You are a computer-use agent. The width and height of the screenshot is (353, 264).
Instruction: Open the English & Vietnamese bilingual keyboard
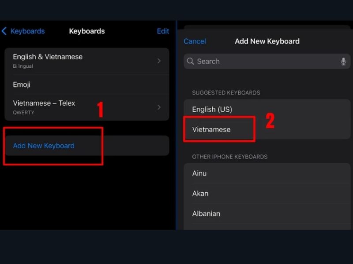pyautogui.click(x=48, y=61)
